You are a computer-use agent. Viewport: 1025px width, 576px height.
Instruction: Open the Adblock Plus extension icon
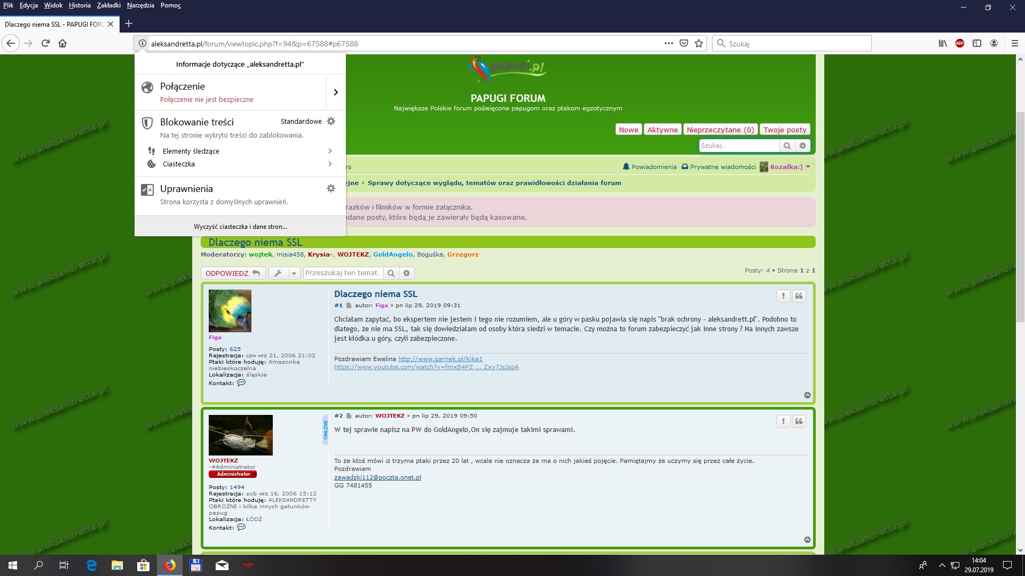click(x=960, y=44)
